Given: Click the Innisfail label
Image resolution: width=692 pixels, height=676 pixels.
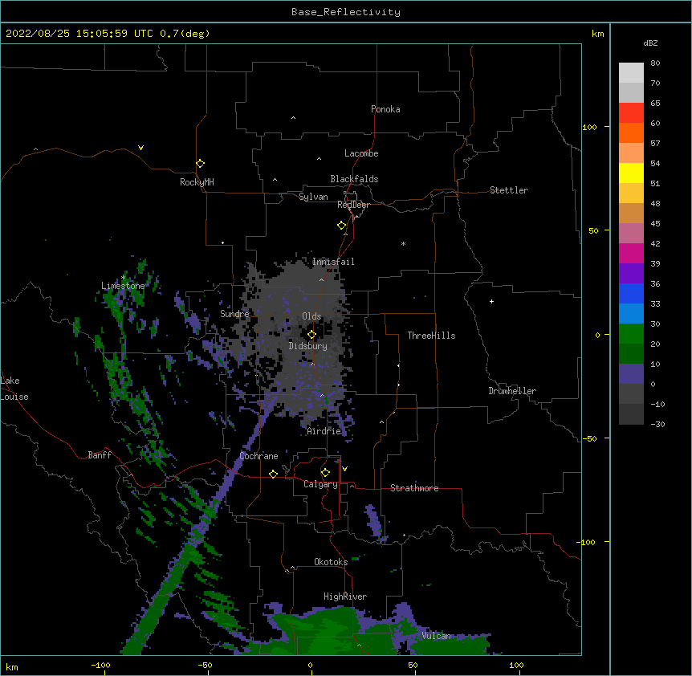Looking at the screenshot, I should click(x=333, y=262).
